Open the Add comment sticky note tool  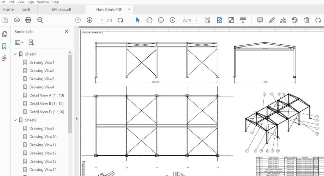pyautogui.click(x=260, y=20)
